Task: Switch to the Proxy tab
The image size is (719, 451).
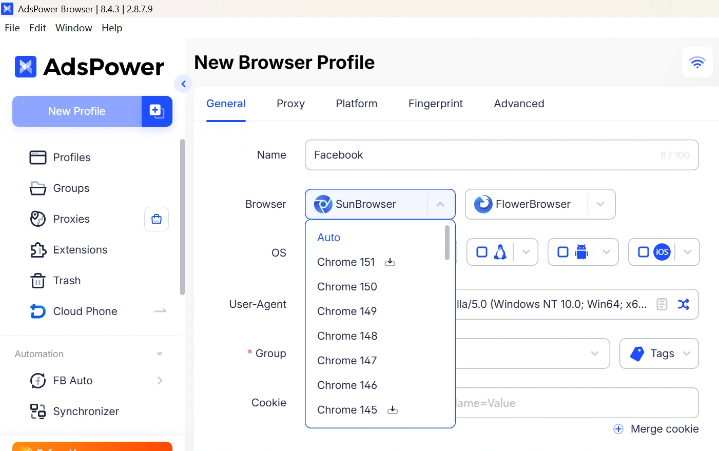Action: 290,104
